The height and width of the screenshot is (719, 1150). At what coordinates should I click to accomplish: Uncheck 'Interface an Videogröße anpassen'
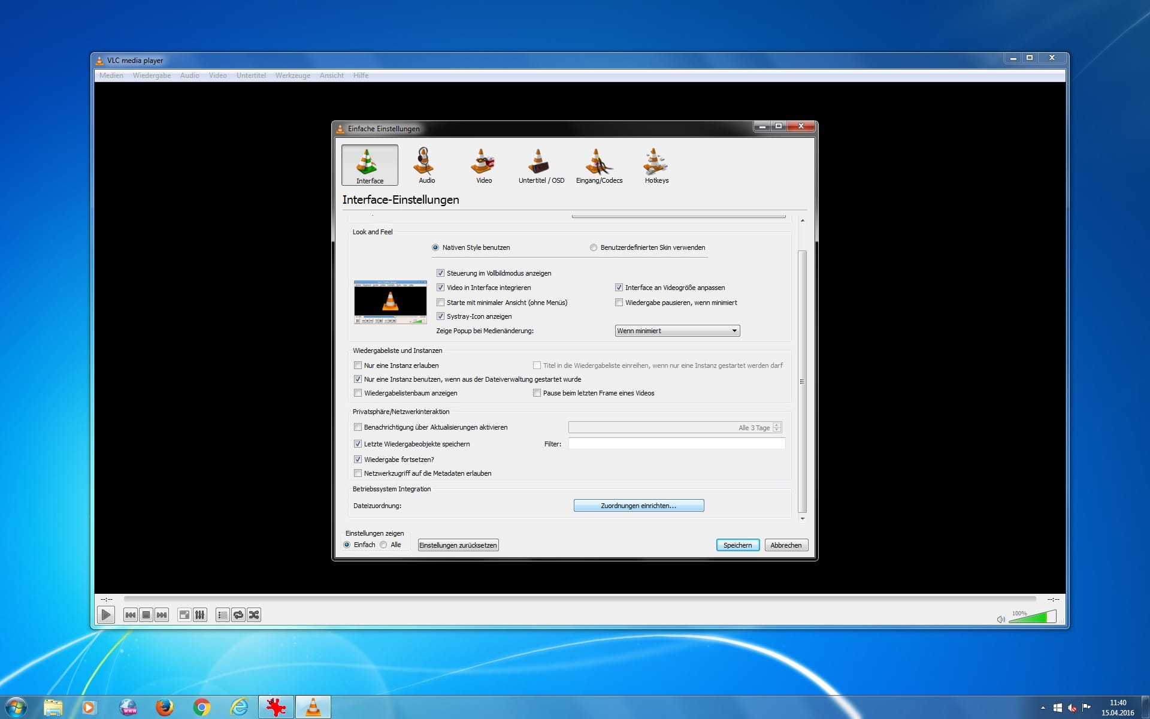(x=619, y=288)
